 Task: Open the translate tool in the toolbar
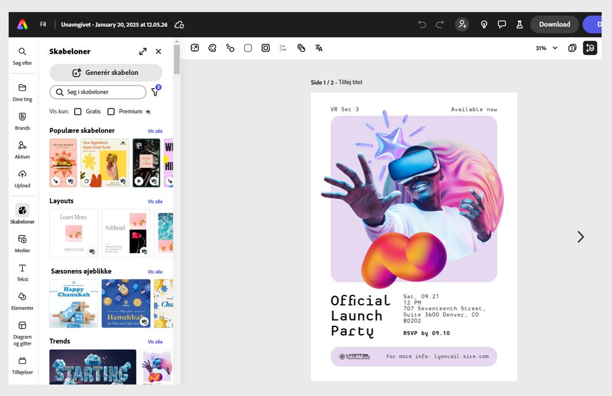(x=319, y=48)
